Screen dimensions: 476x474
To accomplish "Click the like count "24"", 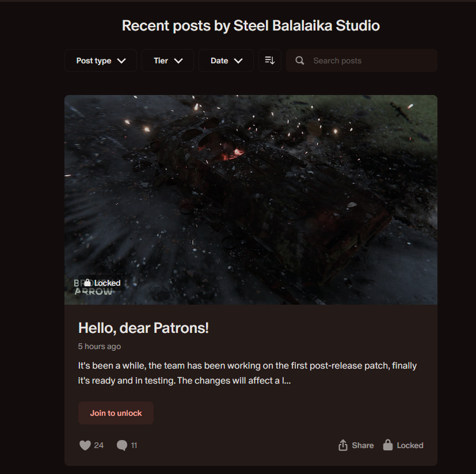I will click(98, 445).
